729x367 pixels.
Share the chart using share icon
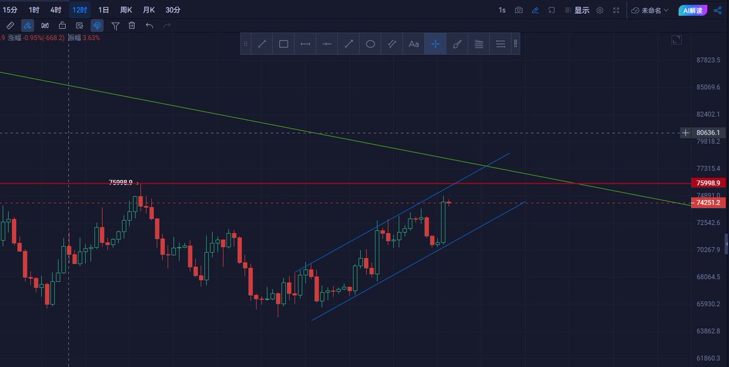[717, 10]
